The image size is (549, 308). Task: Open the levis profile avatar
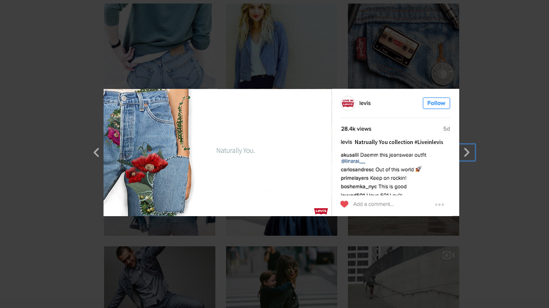point(348,103)
